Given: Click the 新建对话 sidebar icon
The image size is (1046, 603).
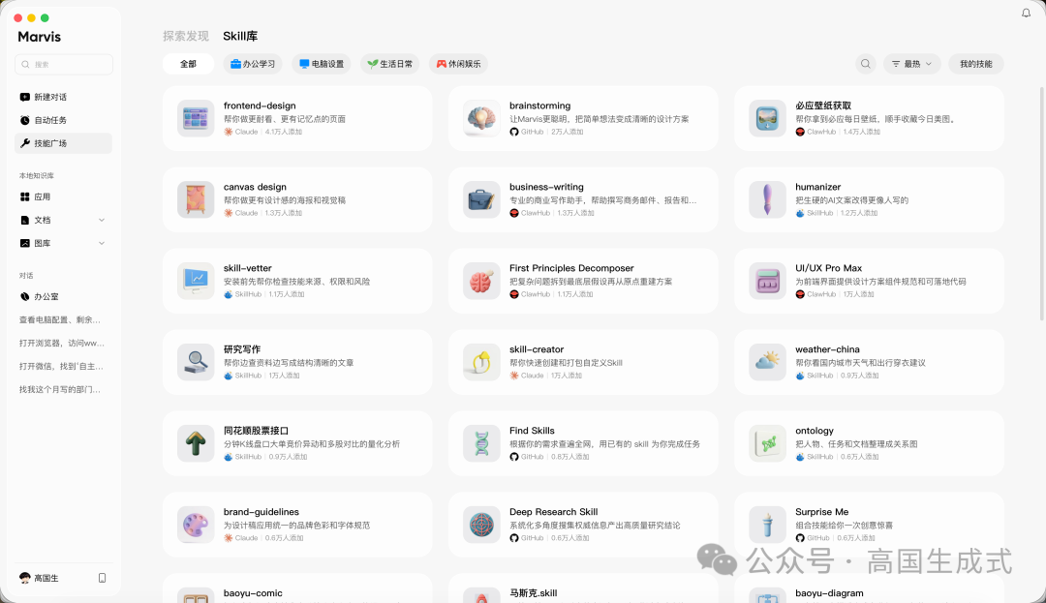Looking at the screenshot, I should [24, 98].
